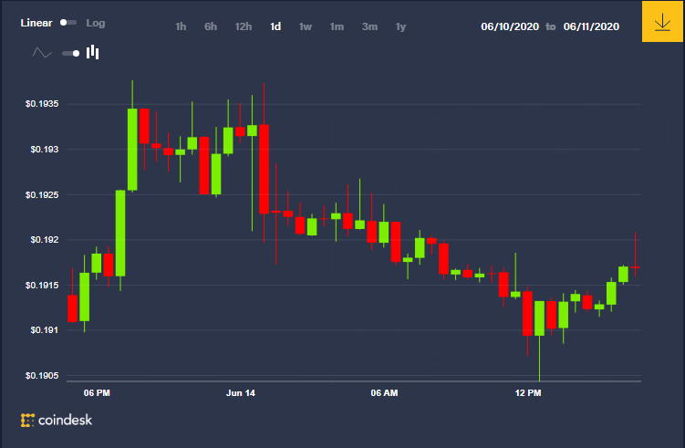Open the 06/10/2020 start date field
685x448 pixels.
510,26
